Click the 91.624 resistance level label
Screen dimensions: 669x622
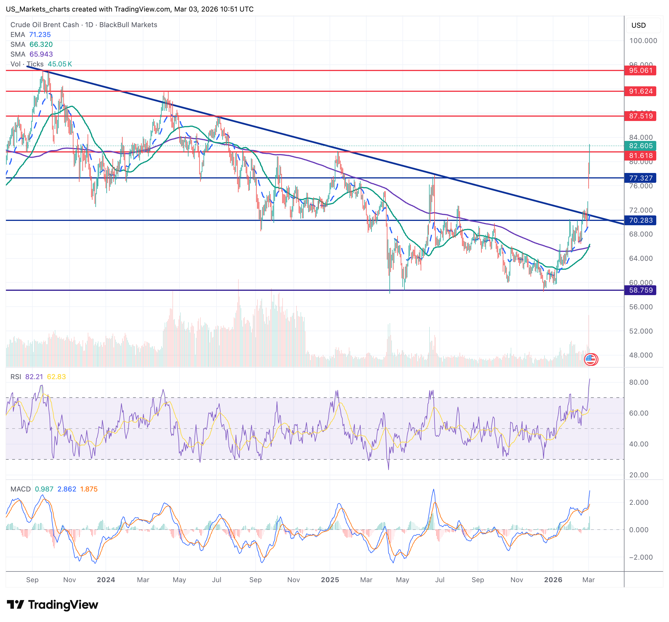point(640,92)
